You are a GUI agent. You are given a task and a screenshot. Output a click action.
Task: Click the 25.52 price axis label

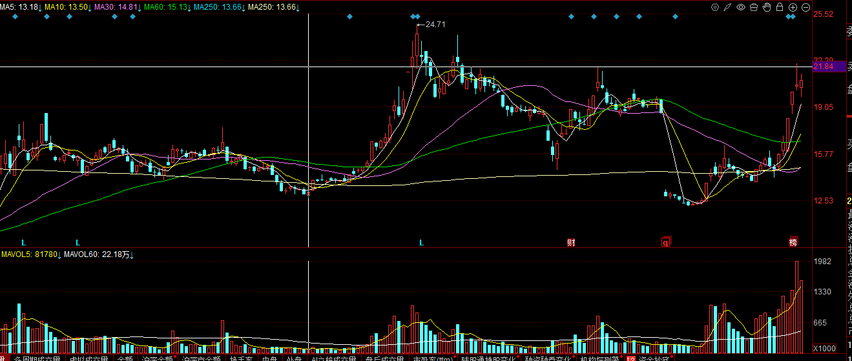[824, 14]
